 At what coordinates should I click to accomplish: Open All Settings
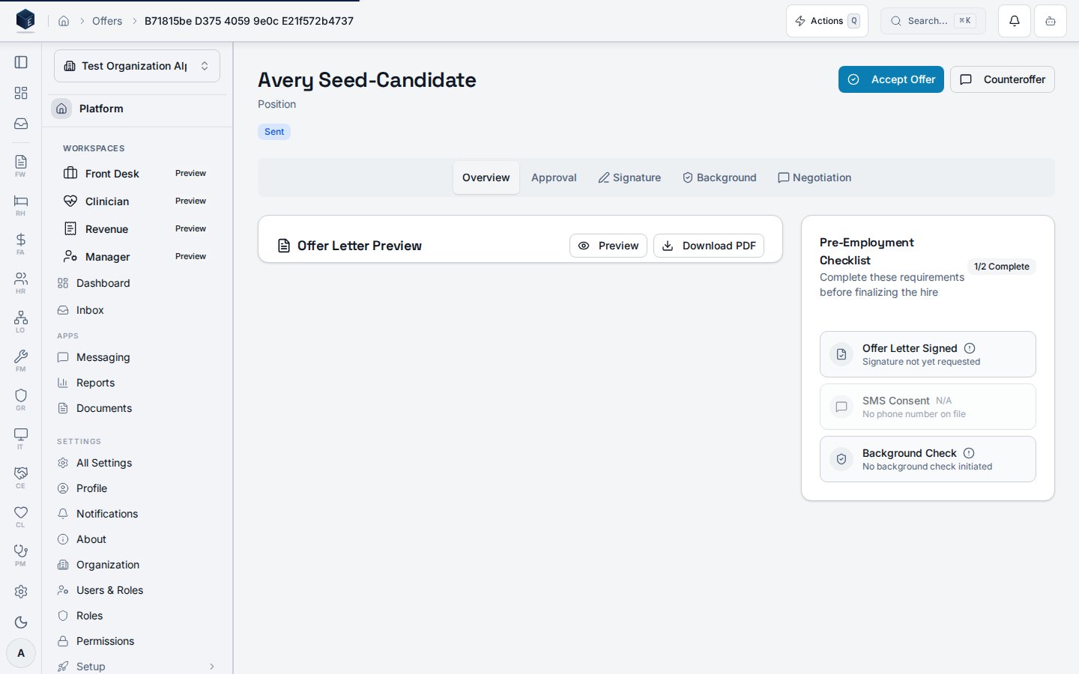(x=136, y=463)
